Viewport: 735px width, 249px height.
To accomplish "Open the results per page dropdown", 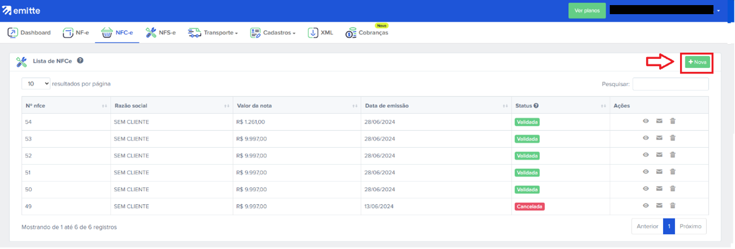I will 36,84.
